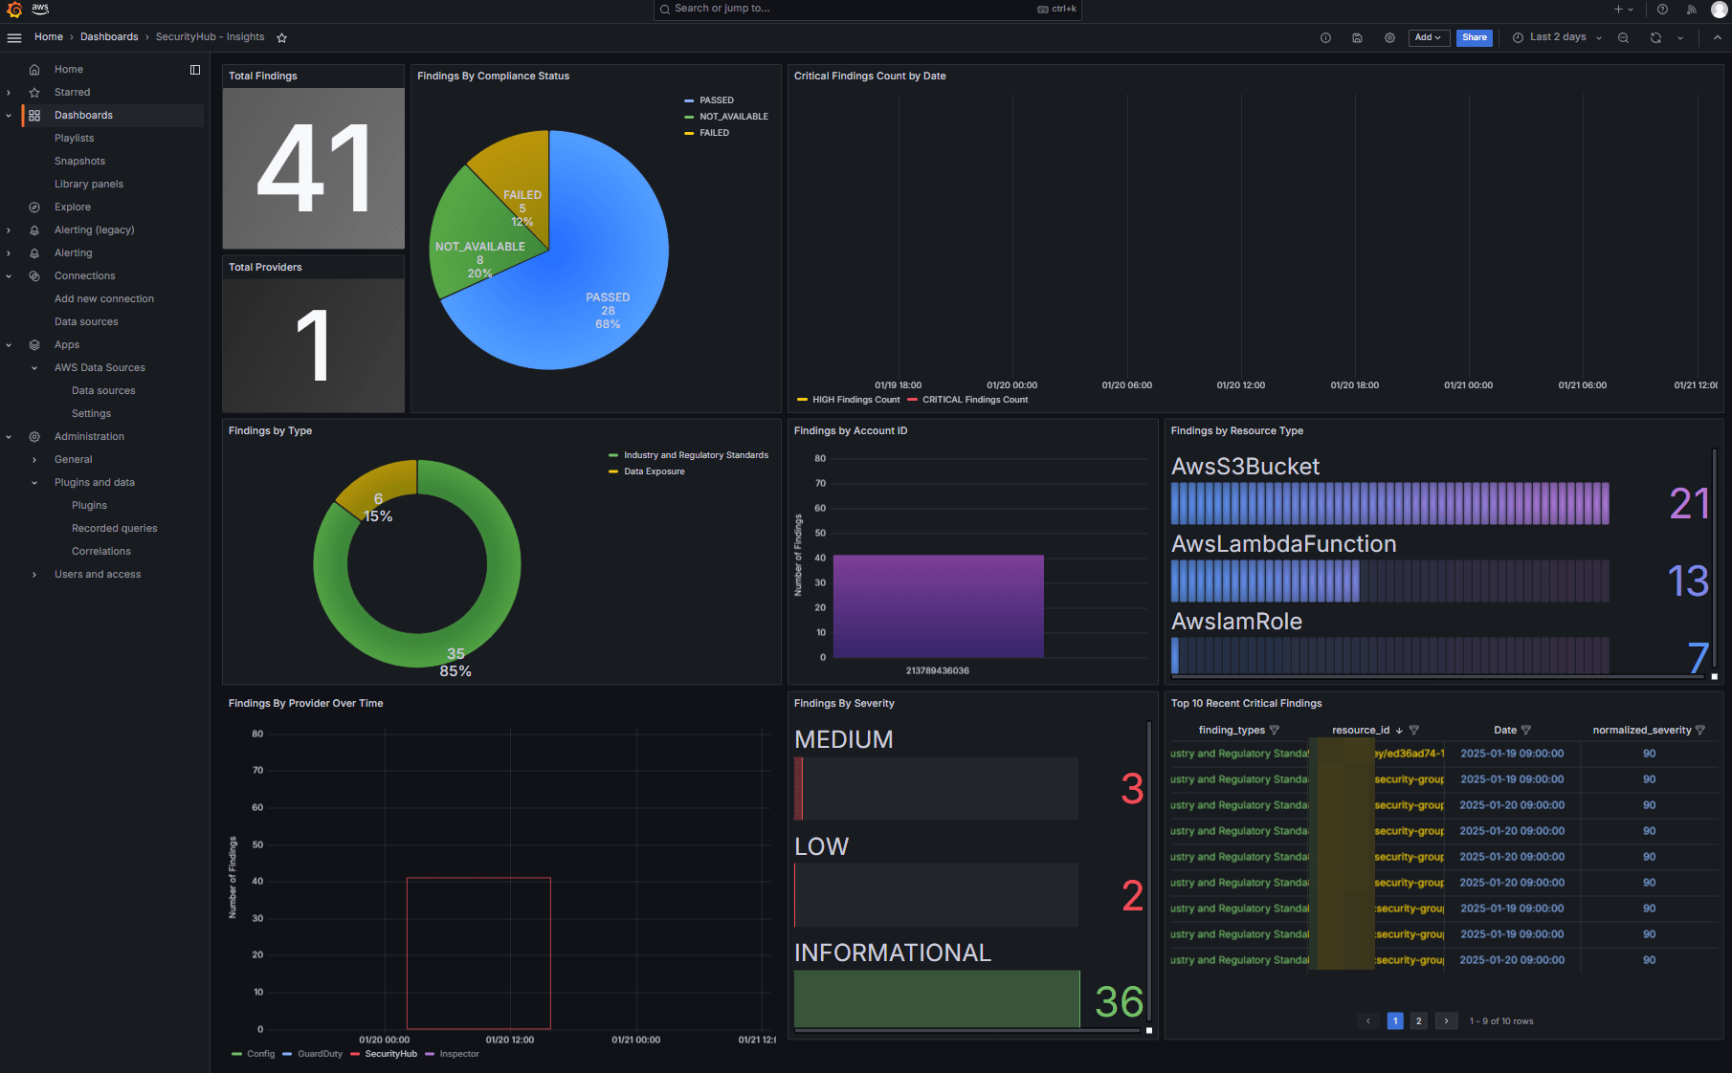Collapse the AWS Data Sources chevron
Image resolution: width=1732 pixels, height=1073 pixels.
pos(34,368)
